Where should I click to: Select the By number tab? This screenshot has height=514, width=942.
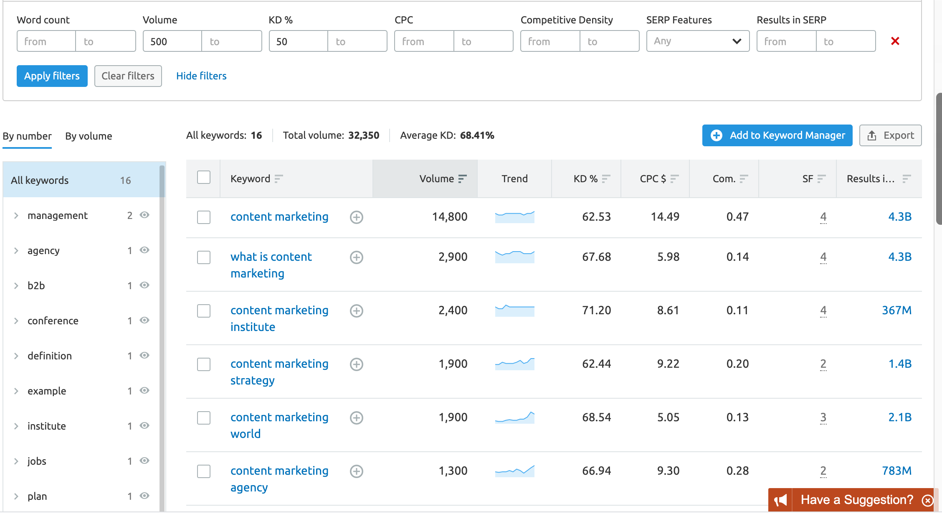tap(27, 136)
